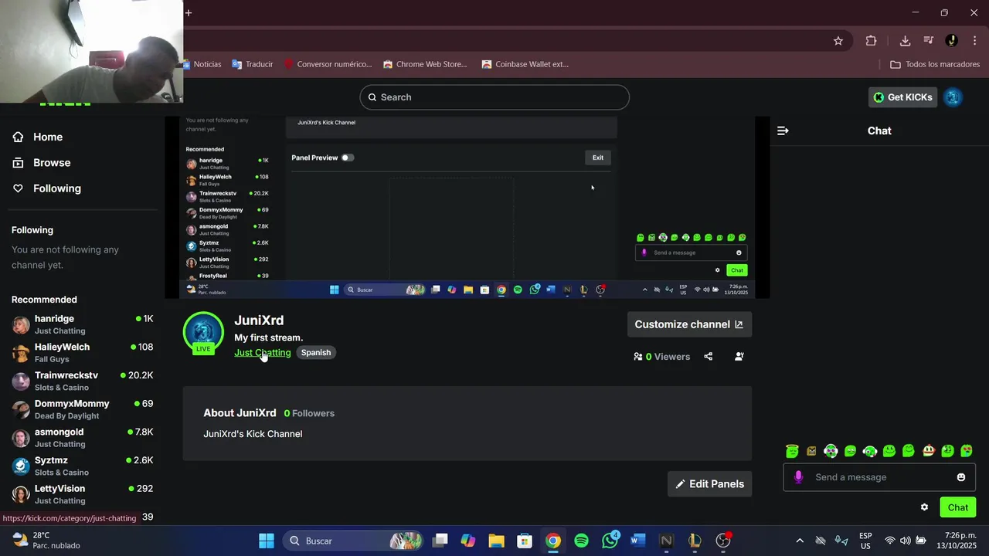This screenshot has height=556, width=989.
Task: Open the Todos los marcadores bookmarks folder
Action: [x=935, y=64]
